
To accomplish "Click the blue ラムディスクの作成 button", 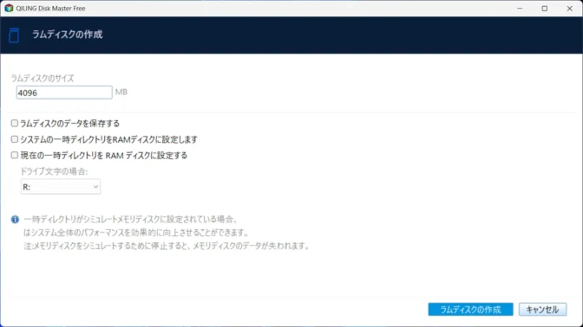I will pos(470,310).
